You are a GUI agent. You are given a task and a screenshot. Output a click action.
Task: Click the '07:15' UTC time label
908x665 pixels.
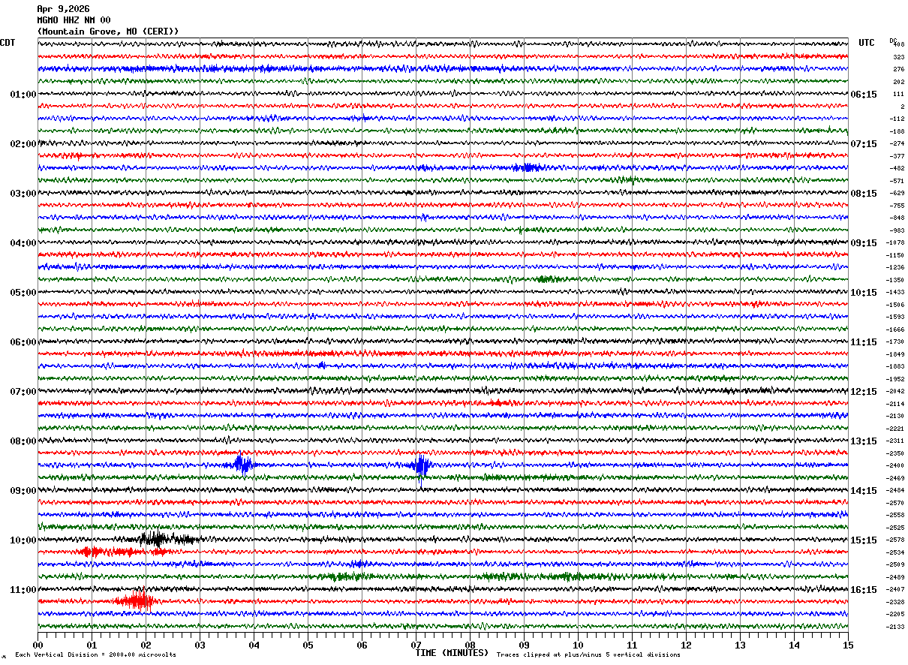(864, 144)
